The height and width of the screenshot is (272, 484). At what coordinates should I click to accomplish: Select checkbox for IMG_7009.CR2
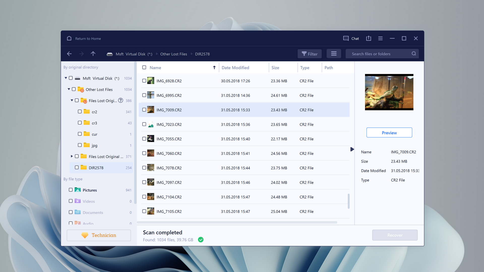[x=144, y=110]
